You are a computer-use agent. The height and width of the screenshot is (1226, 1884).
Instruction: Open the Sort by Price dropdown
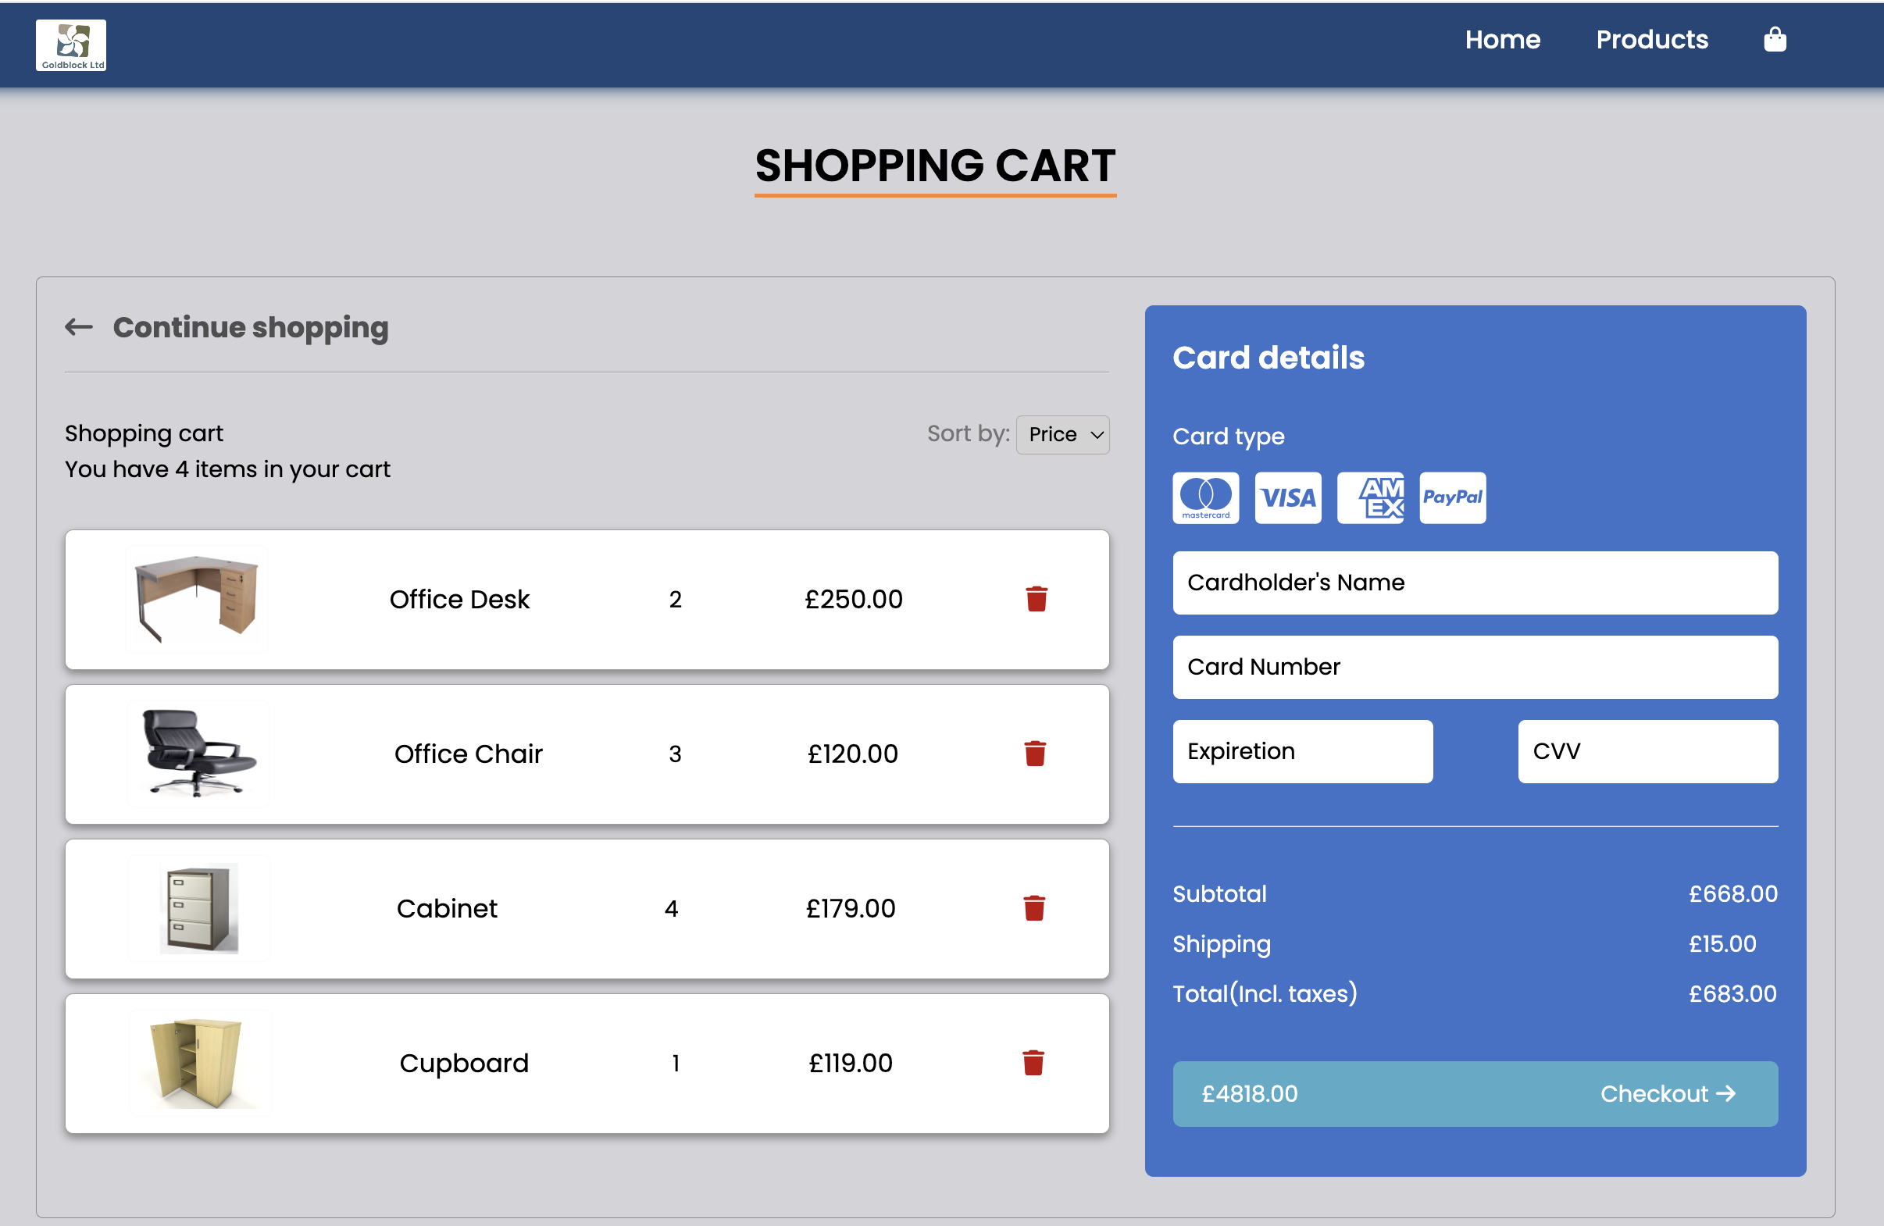point(1062,434)
